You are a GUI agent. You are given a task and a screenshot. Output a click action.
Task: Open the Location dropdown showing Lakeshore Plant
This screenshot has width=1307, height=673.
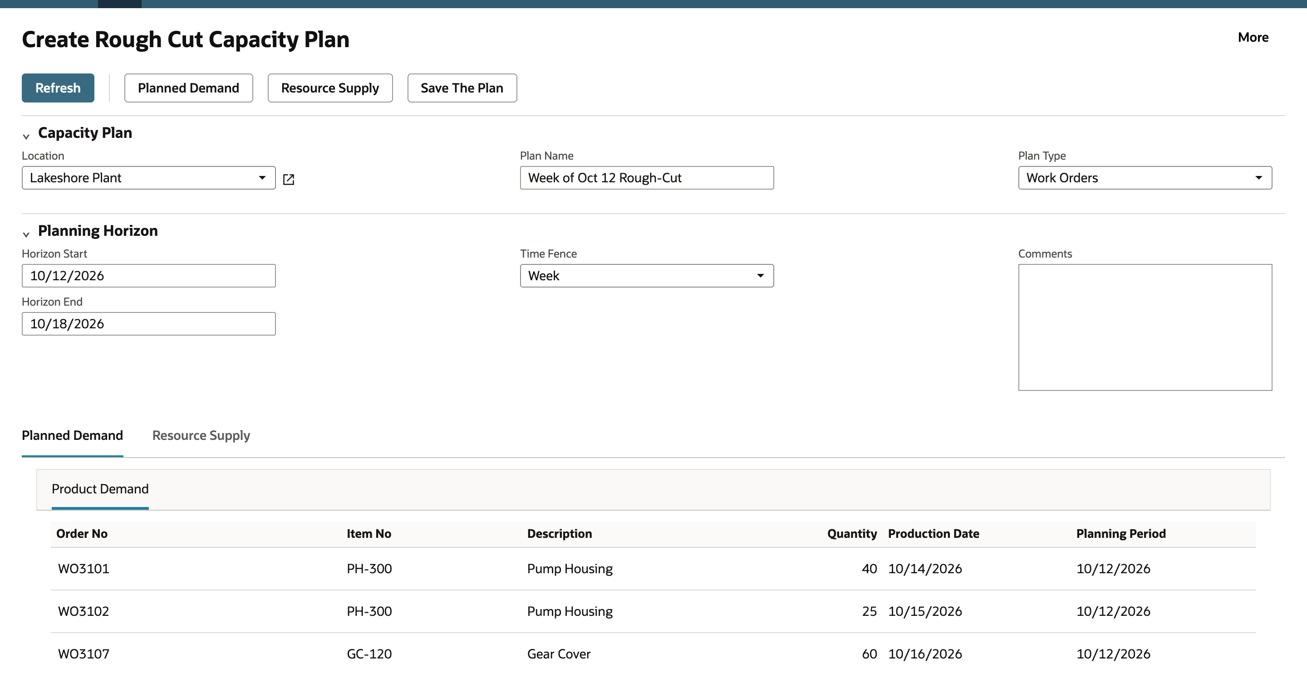click(149, 178)
